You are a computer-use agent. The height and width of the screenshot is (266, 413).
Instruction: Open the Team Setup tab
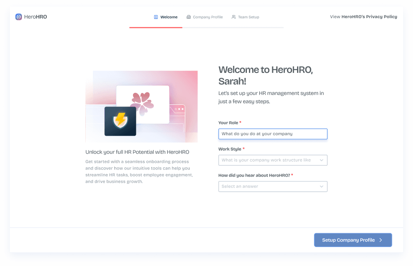click(245, 17)
